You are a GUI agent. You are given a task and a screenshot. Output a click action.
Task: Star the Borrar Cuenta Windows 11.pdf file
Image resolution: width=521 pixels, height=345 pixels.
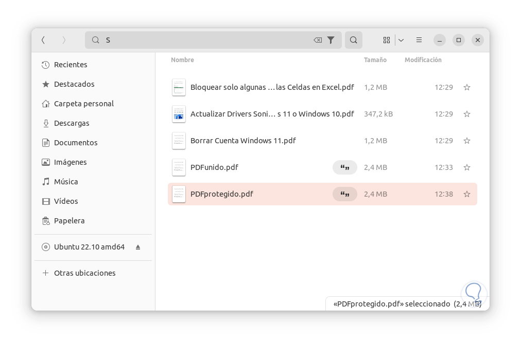point(467,141)
